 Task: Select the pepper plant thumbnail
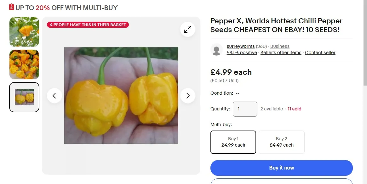tap(24, 32)
